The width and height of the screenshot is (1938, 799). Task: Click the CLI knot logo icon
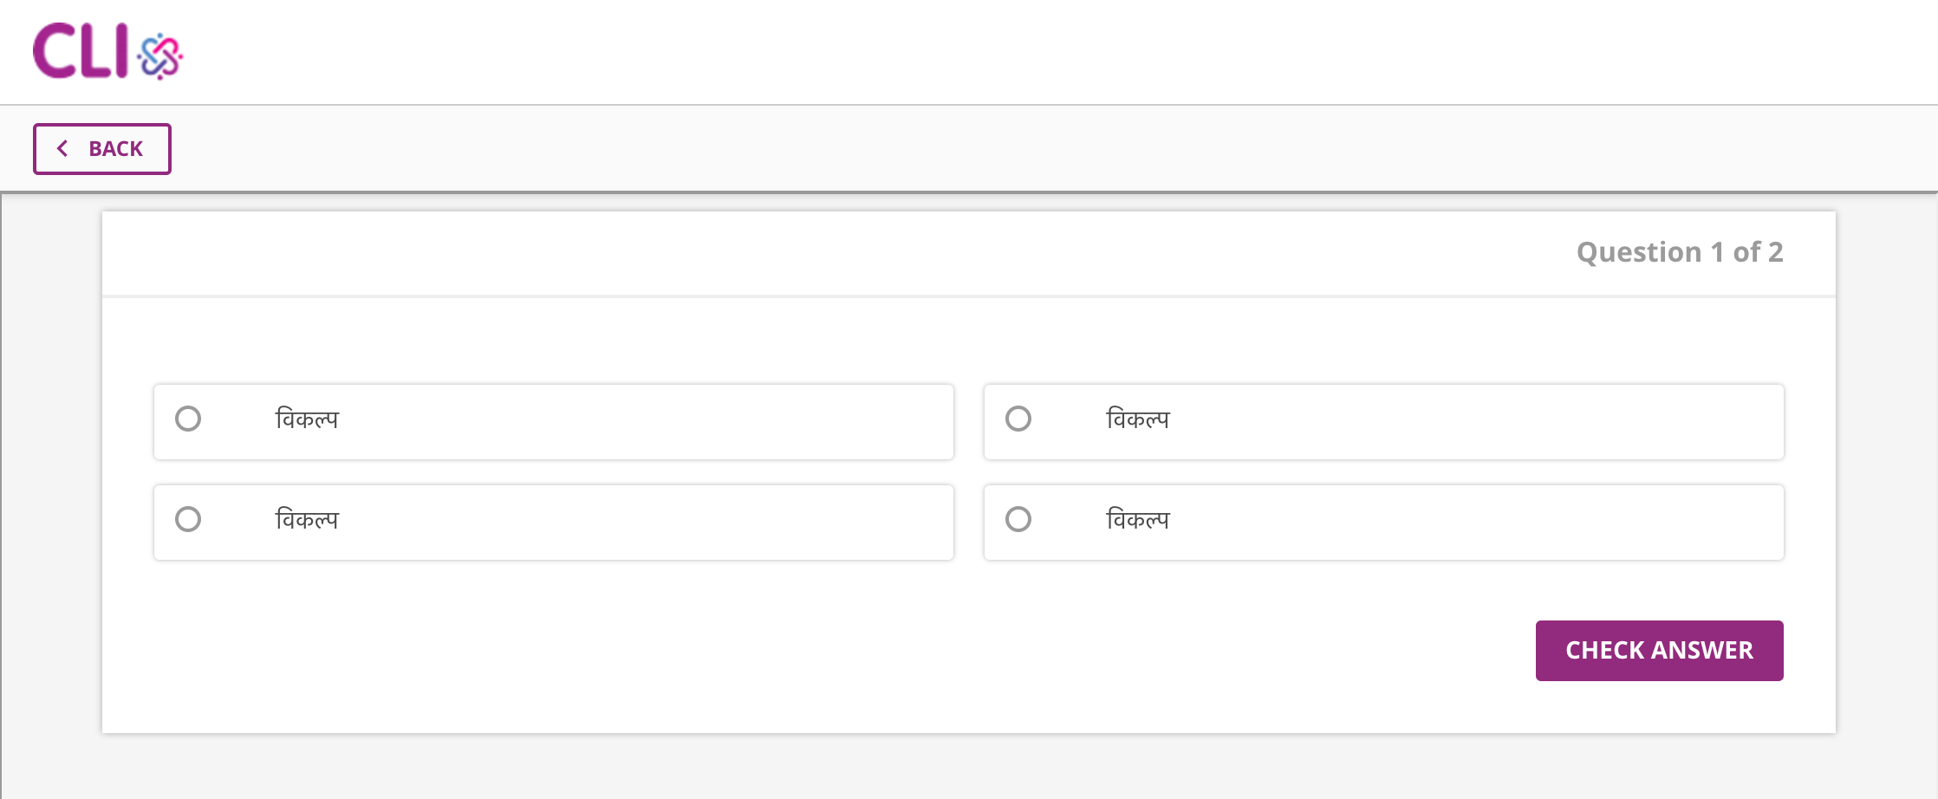160,55
